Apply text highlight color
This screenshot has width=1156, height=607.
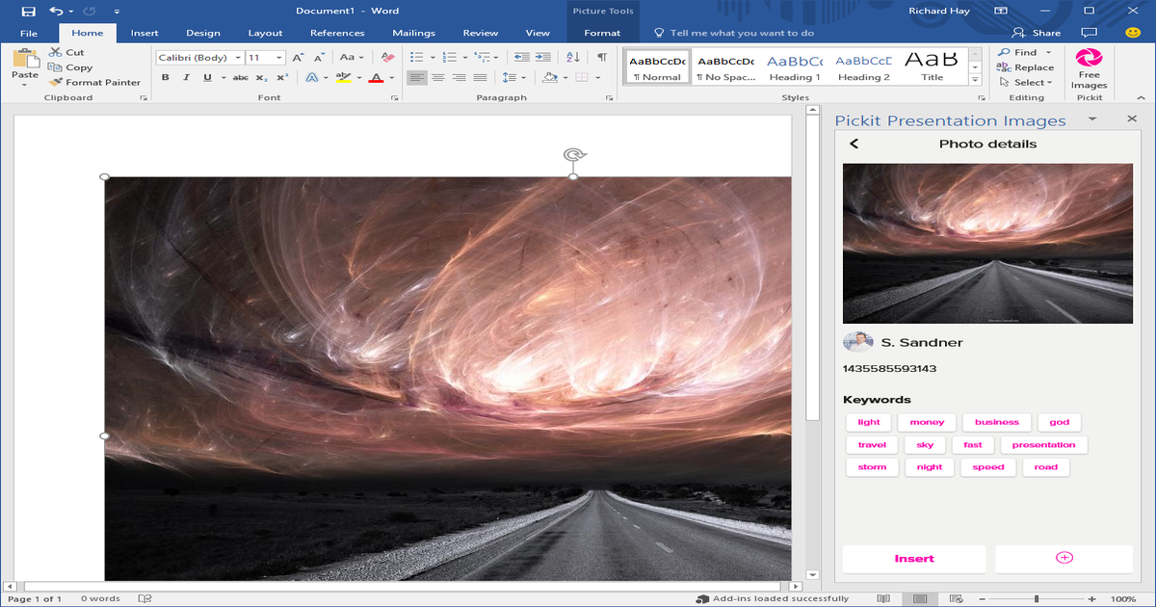click(x=346, y=77)
